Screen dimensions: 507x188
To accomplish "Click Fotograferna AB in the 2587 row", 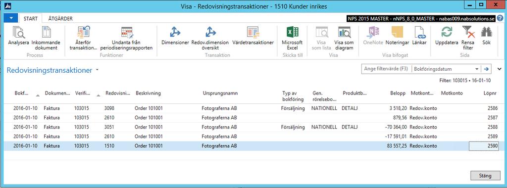I will pyautogui.click(x=219, y=118).
